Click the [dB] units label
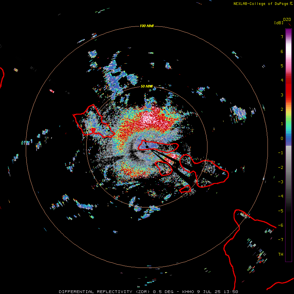Screen dimensions: 294x294 (x=279, y=23)
